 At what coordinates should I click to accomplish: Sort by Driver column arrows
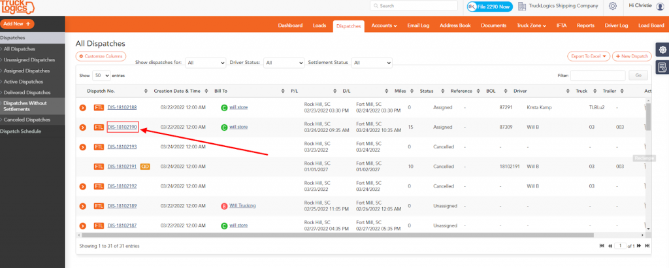(568, 91)
